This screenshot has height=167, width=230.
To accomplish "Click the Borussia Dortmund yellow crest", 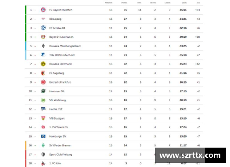I will (x=43, y=64).
